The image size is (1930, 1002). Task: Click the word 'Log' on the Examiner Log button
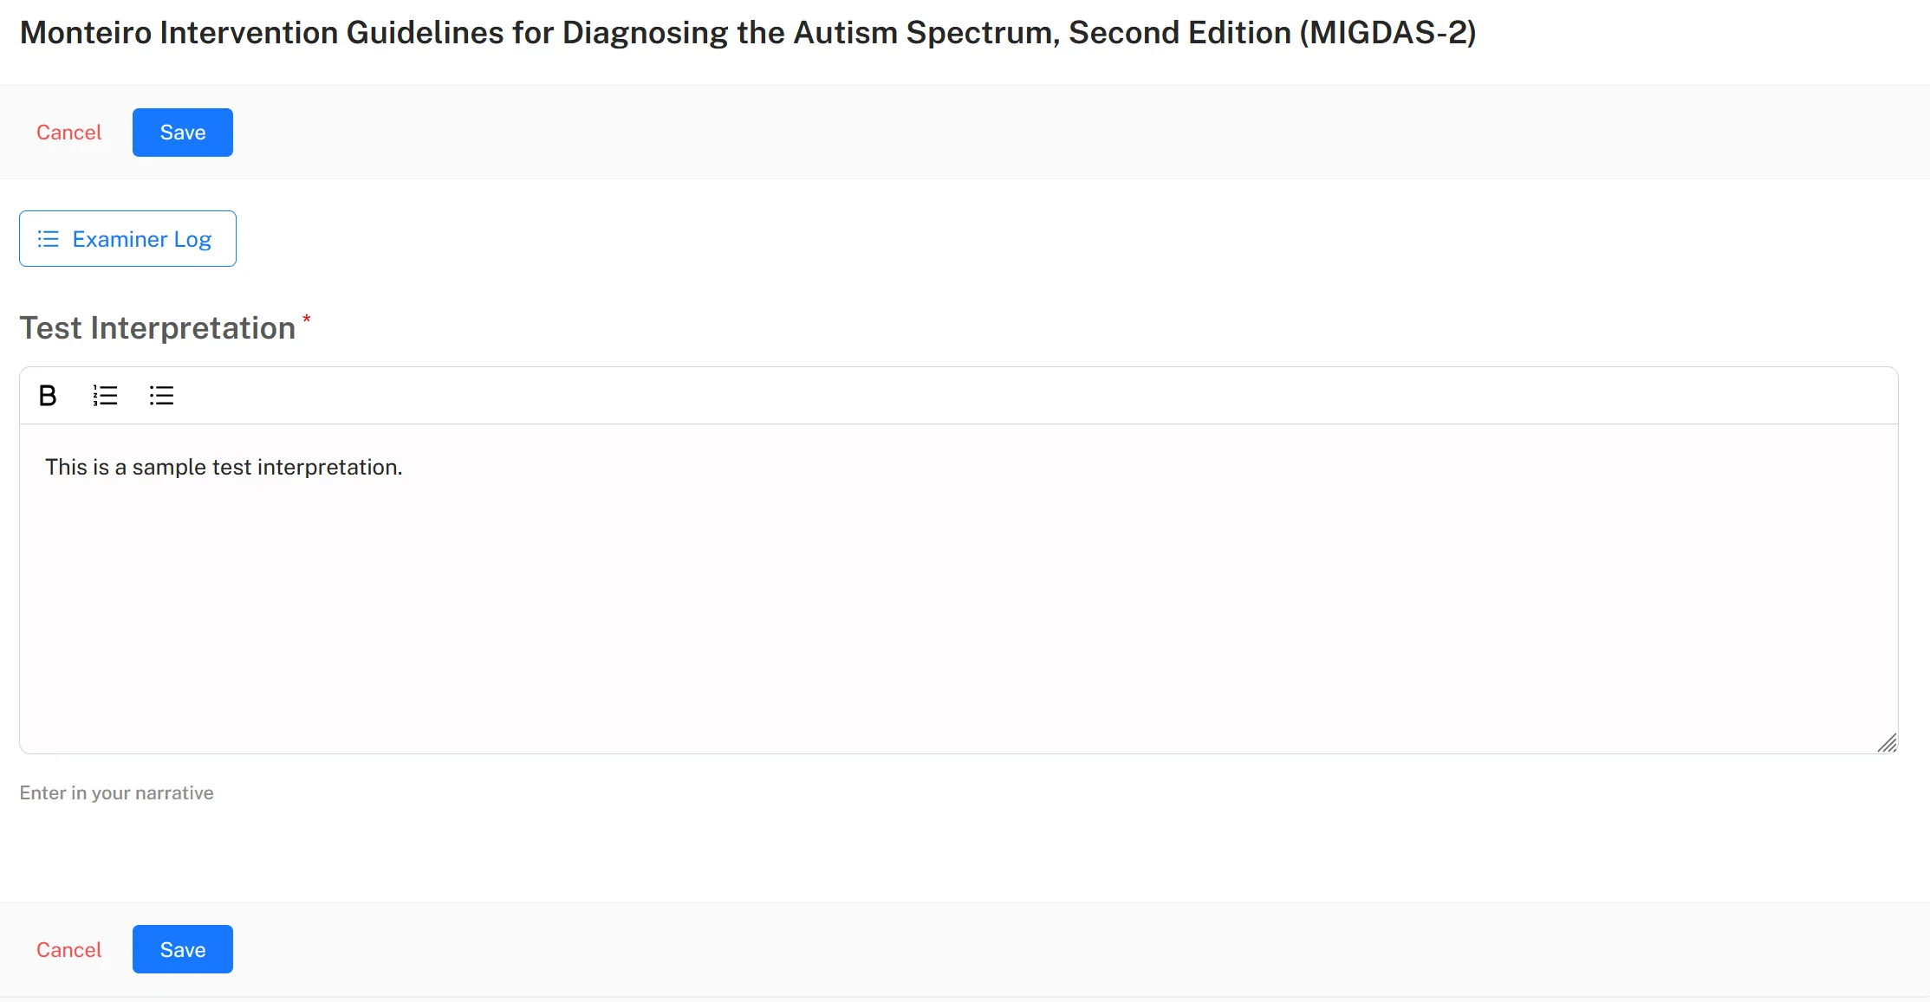point(192,240)
